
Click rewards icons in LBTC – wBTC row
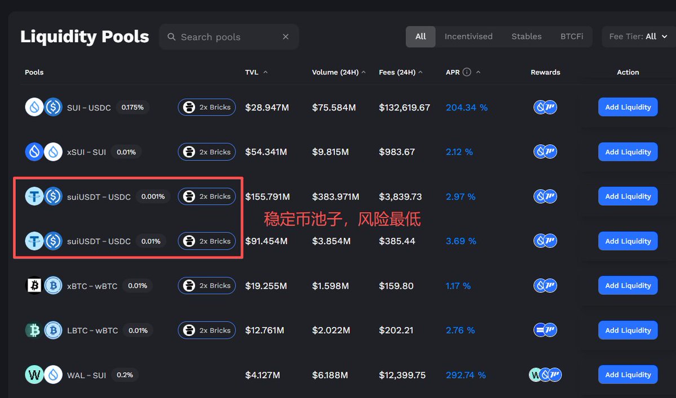(545, 330)
